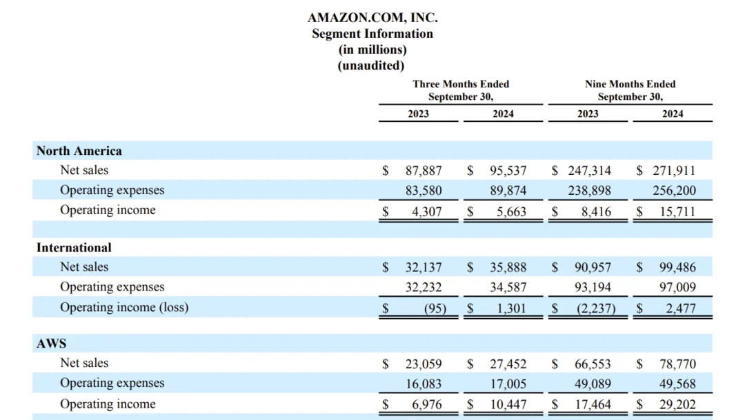This screenshot has height=420, width=745.
Task: Click the AMAZON.COM, INC. title
Action: 372,18
